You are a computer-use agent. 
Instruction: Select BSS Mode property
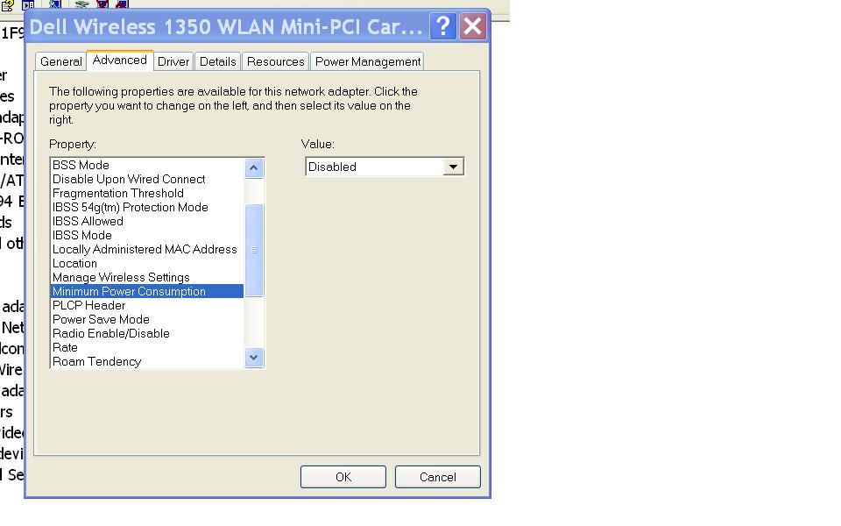(x=147, y=165)
